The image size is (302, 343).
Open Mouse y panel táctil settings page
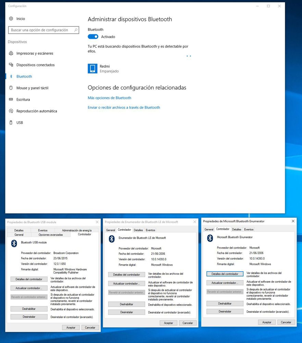tap(32, 88)
